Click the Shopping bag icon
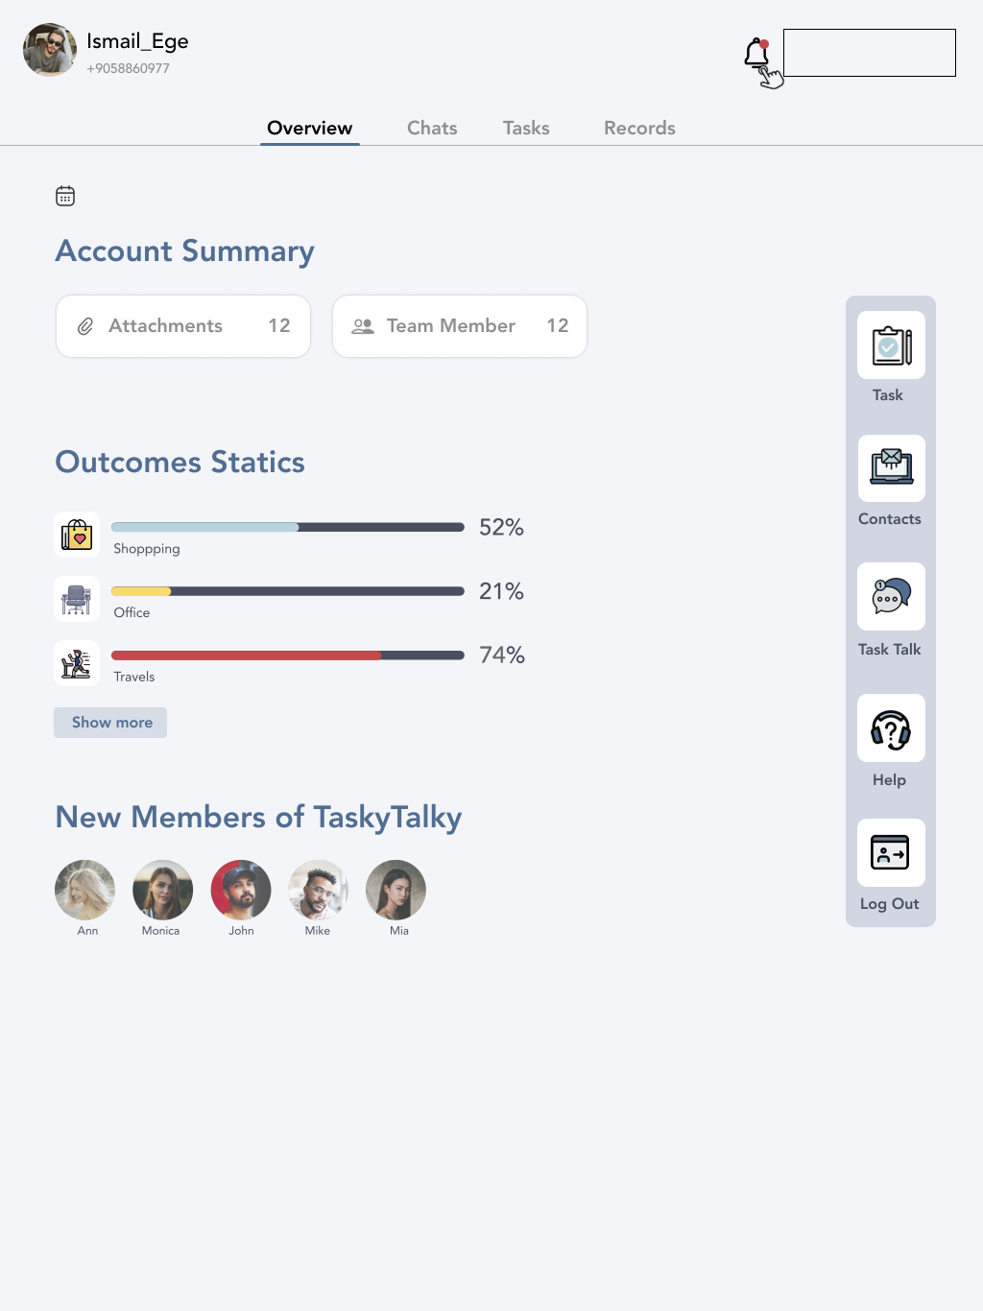983x1311 pixels. pos(77,535)
